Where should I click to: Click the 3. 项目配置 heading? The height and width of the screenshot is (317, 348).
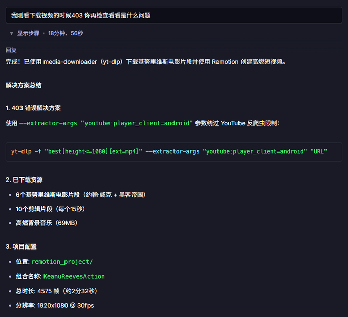point(21,247)
